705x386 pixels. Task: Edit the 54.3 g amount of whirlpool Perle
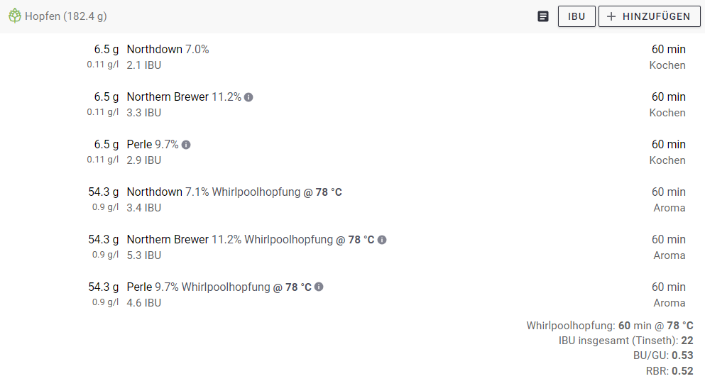click(x=104, y=287)
